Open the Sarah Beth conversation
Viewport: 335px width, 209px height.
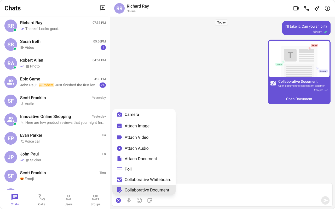[55, 45]
